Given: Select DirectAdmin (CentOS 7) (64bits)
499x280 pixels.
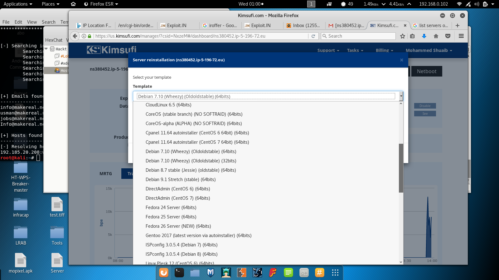Looking at the screenshot, I should (266, 198).
